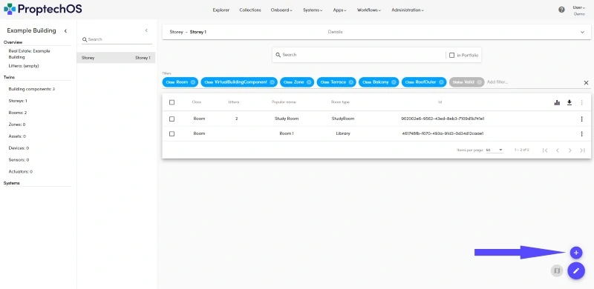Remove the VirtualBuildingComponent filter chip

[272, 82]
